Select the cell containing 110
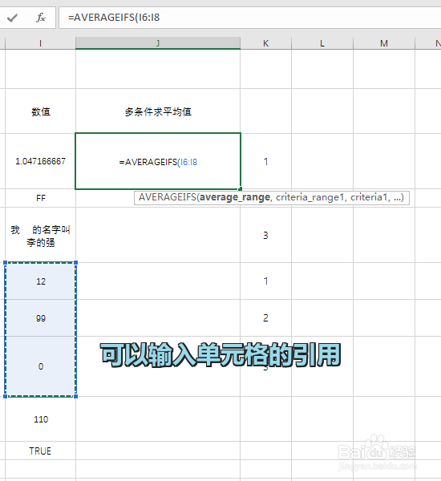 pos(40,419)
